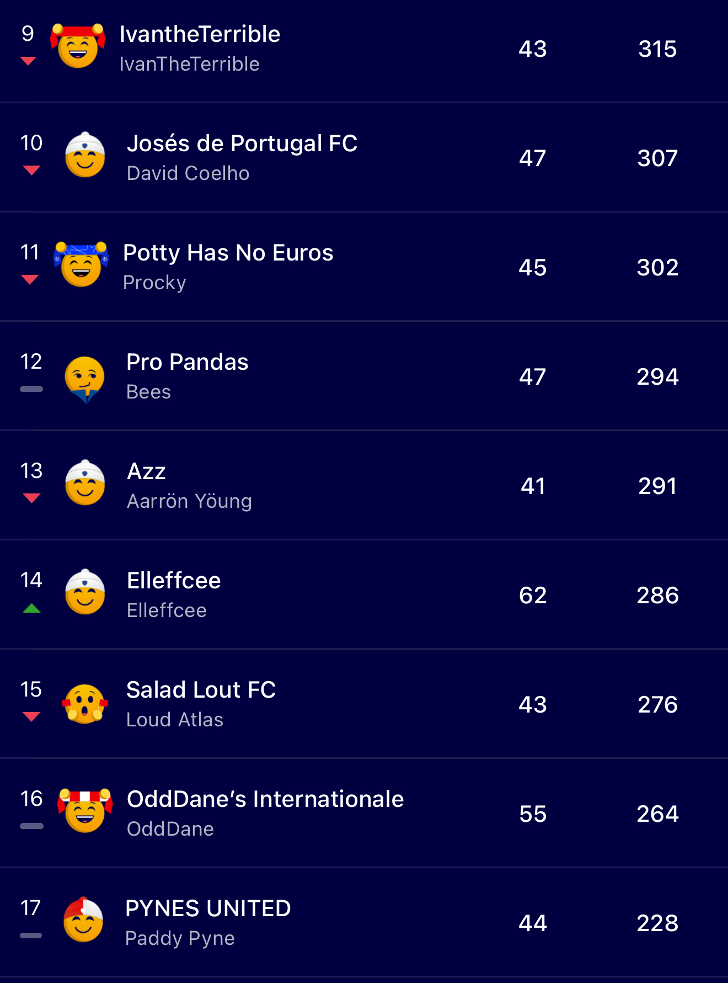
Task: Click PYNES UNITED total score 228
Action: (x=657, y=923)
